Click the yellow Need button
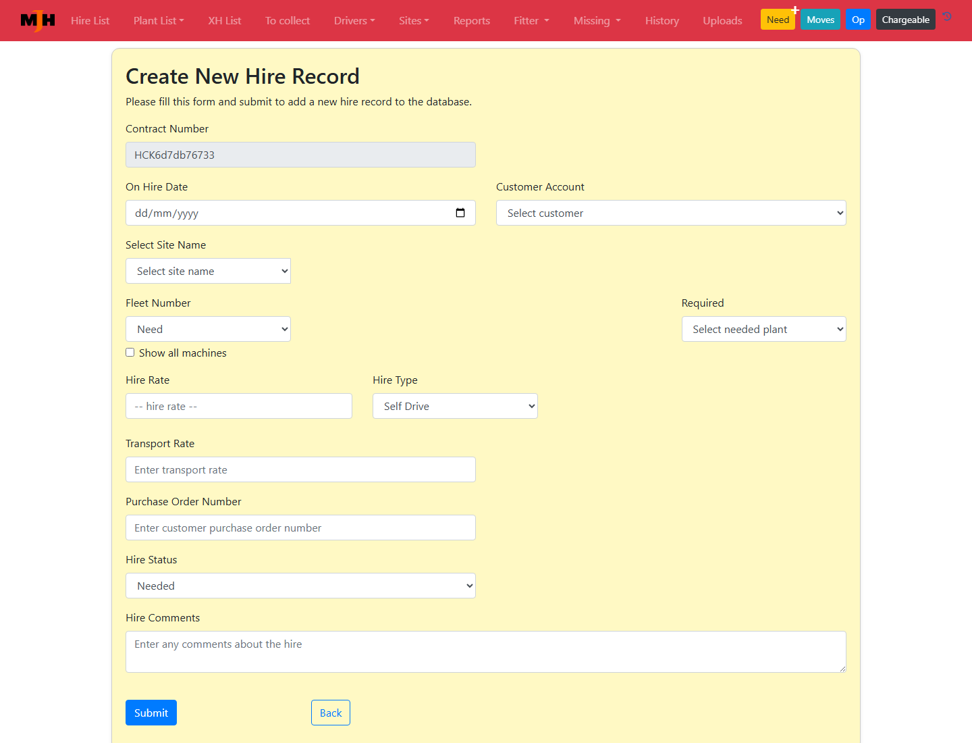The width and height of the screenshot is (972, 743). click(778, 20)
